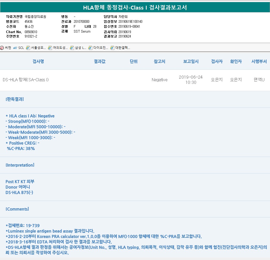
Task: Click the 대한결핵 bookmark's IE icon
Action: point(112,48)
